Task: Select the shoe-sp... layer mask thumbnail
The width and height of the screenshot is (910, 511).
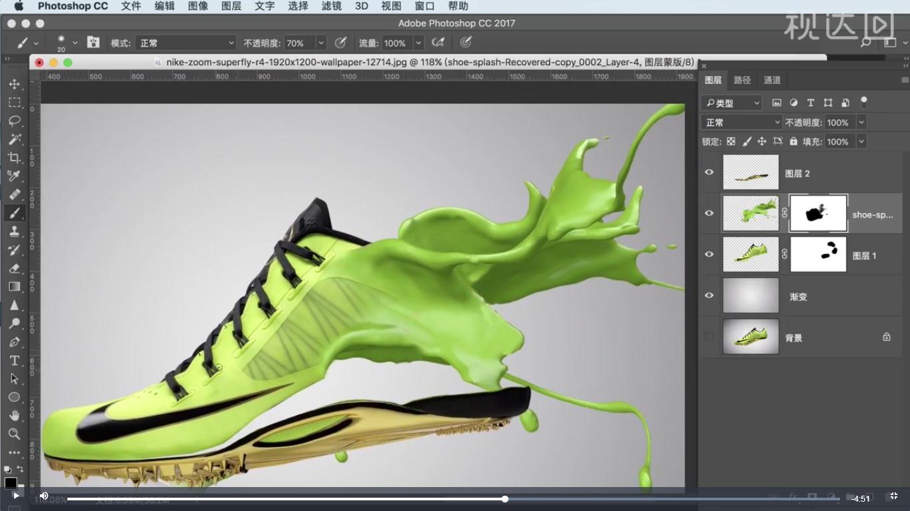Action: (x=818, y=214)
